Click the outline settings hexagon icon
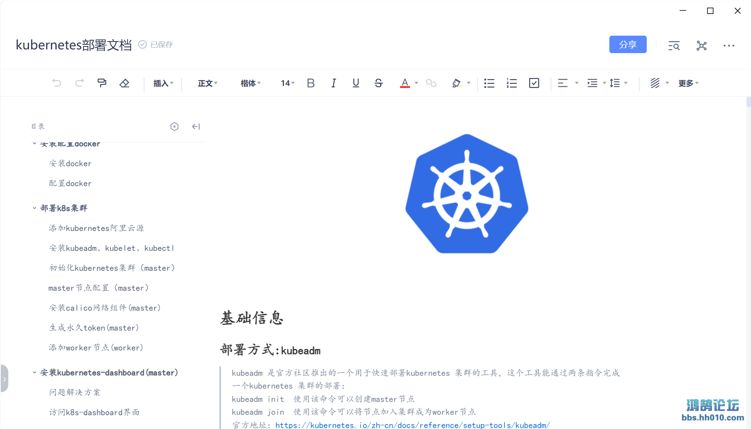 (x=174, y=127)
